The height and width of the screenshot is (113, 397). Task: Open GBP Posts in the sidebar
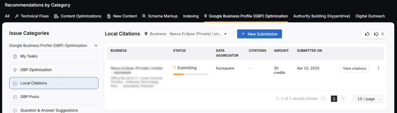[54, 97]
